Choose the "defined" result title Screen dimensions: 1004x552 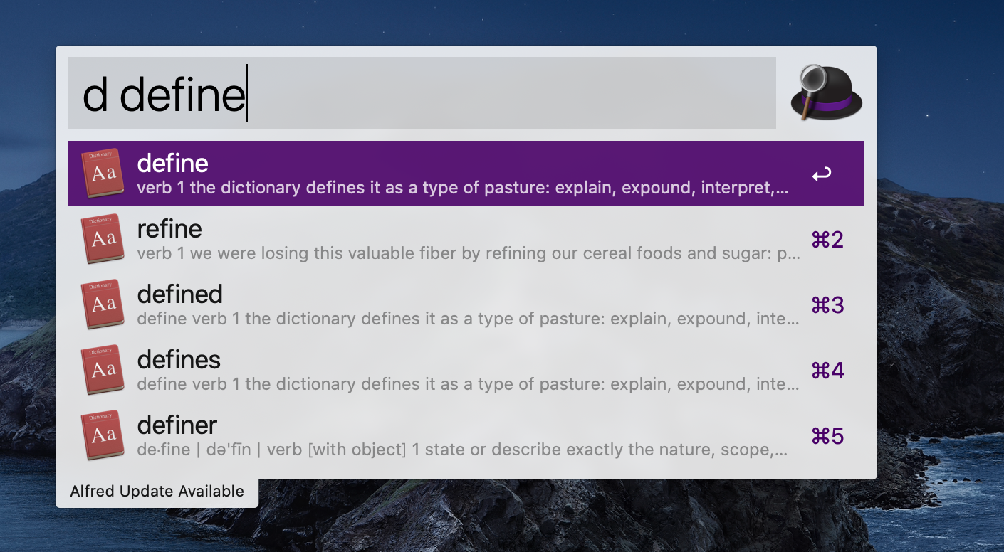[x=179, y=294]
